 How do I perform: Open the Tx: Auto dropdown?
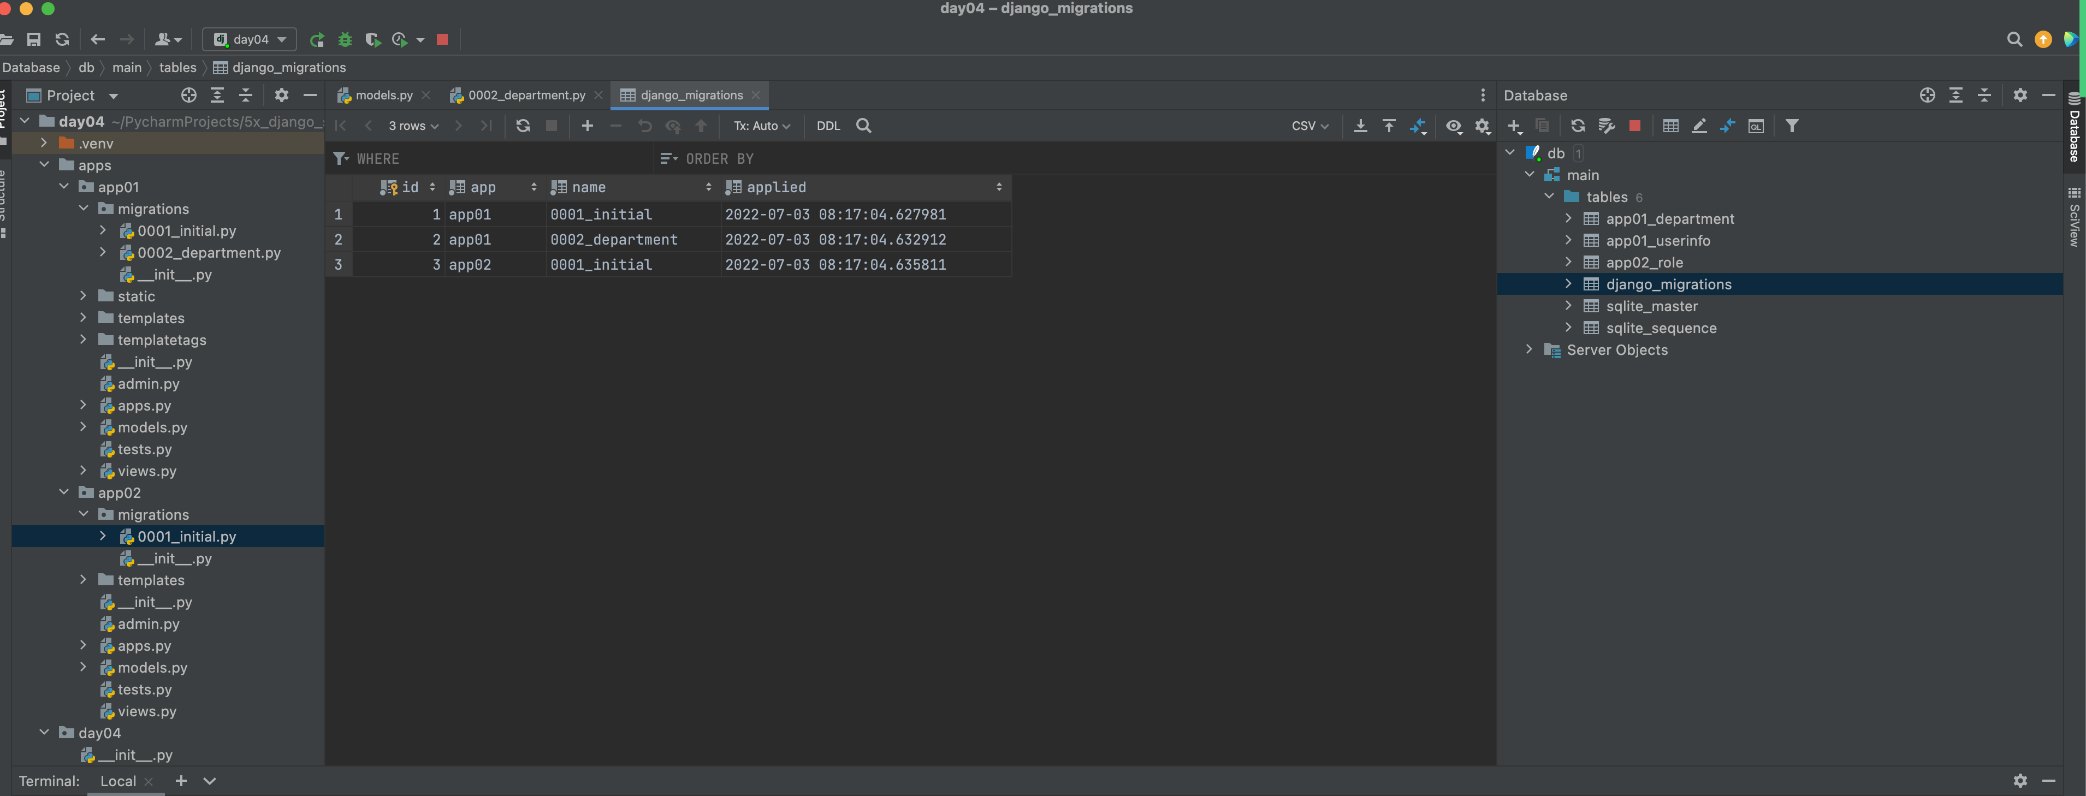[x=761, y=126]
